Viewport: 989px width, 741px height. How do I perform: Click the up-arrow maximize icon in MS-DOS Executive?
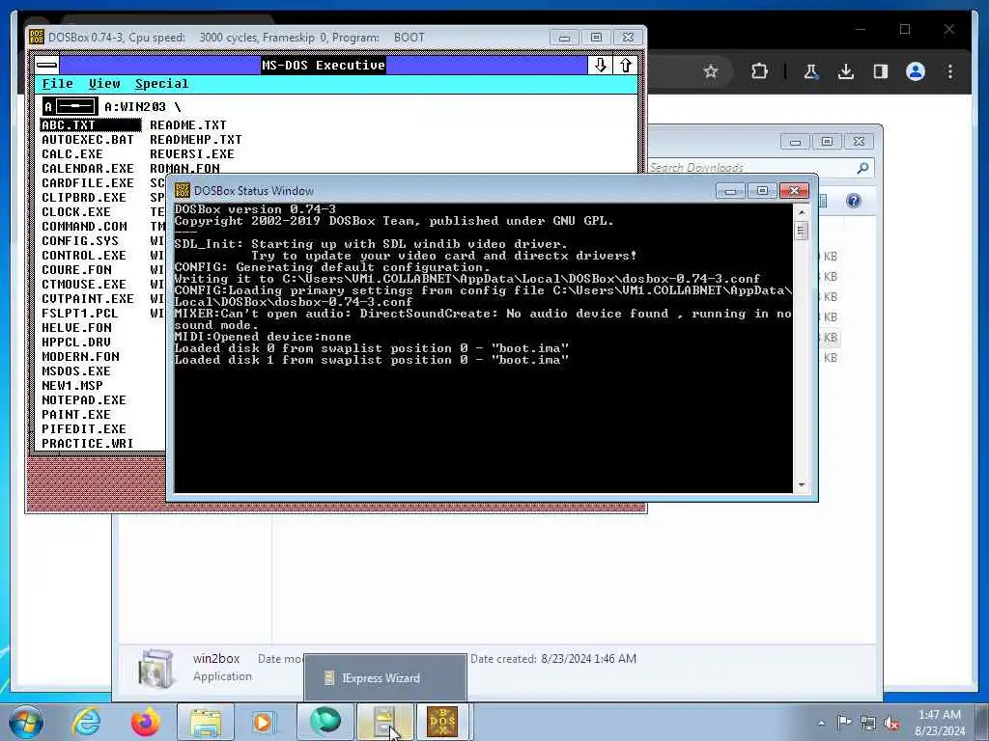click(625, 65)
